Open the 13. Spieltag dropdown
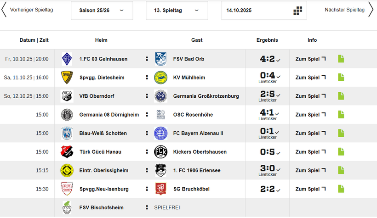Image resolution: width=377 pixels, height=218 pixels. pos(177,11)
